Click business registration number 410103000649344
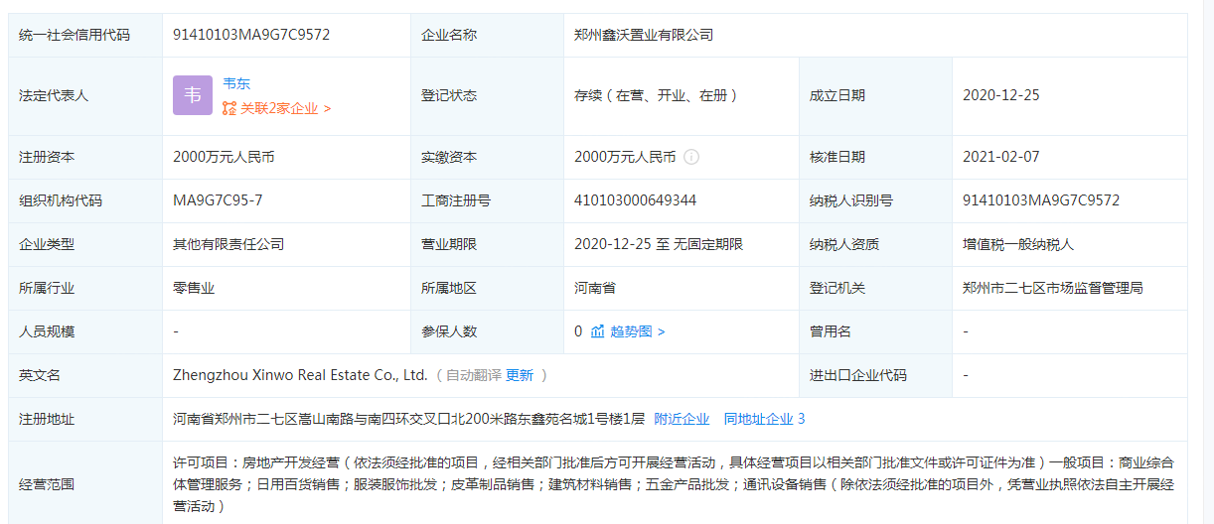1214x524 pixels. coord(635,200)
